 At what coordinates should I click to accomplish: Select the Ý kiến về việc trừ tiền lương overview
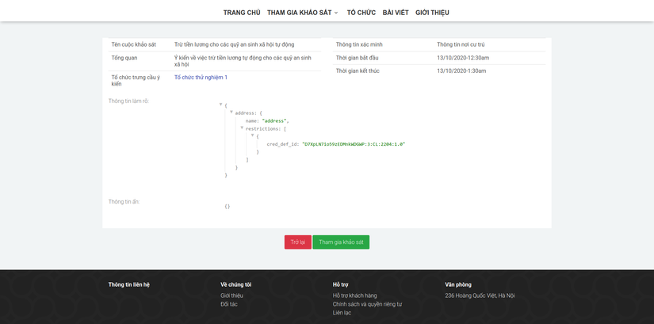pos(243,61)
